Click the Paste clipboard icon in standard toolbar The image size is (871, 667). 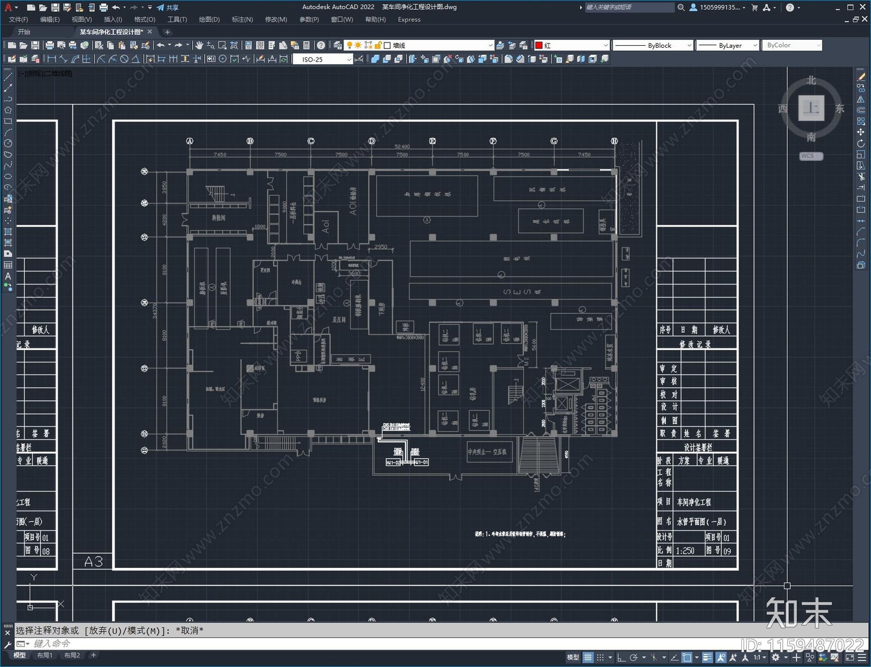tap(122, 45)
